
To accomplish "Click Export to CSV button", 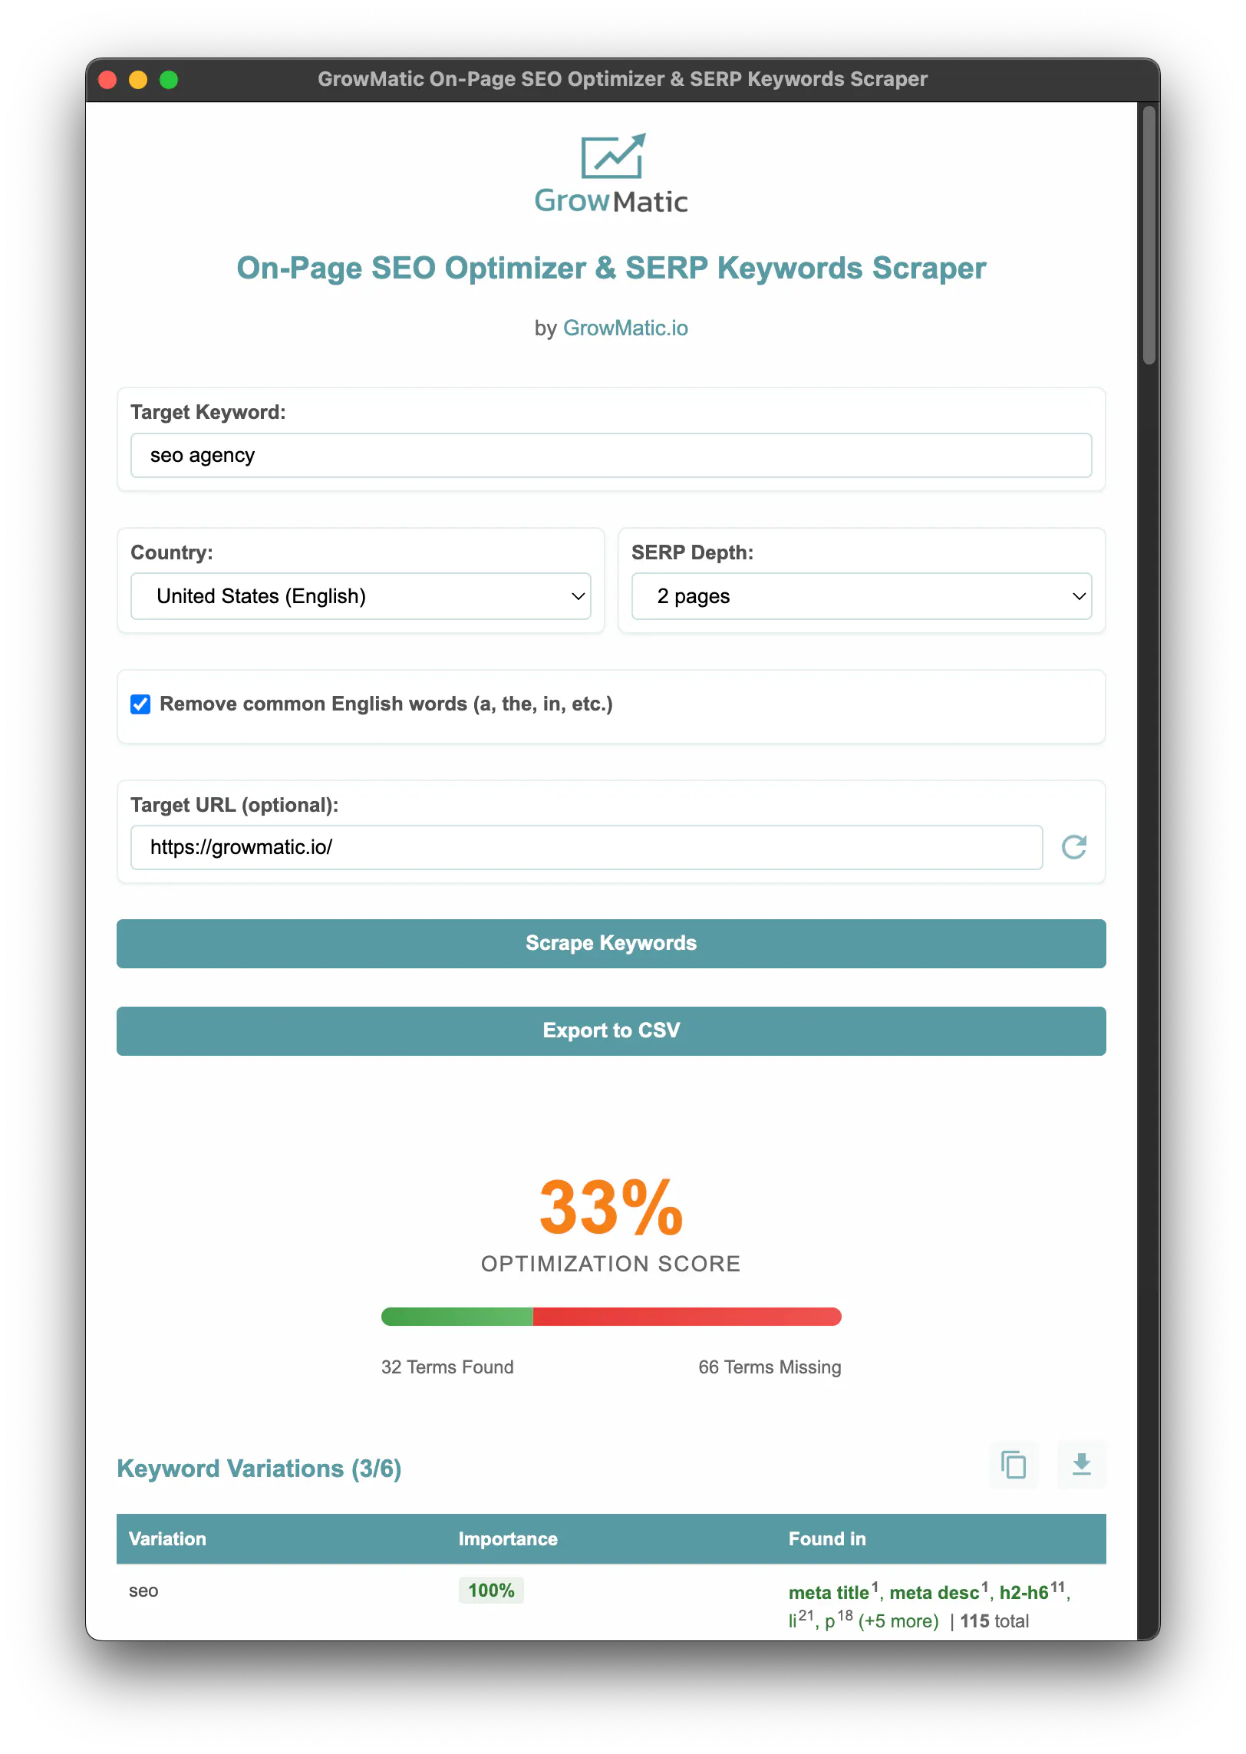I will pos(611,1031).
